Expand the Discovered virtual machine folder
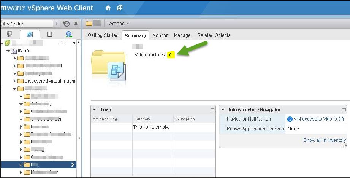Screen dimensions: 350x178 14,81
